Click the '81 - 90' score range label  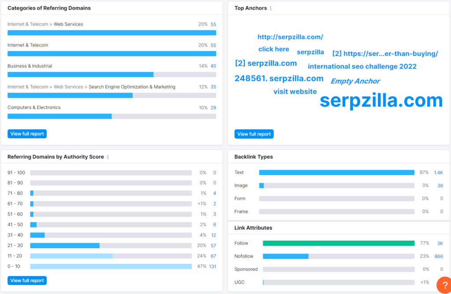(x=15, y=183)
